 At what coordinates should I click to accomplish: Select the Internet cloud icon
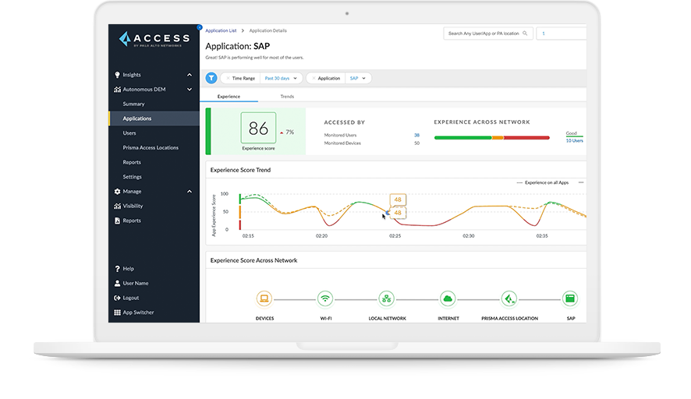click(x=448, y=298)
